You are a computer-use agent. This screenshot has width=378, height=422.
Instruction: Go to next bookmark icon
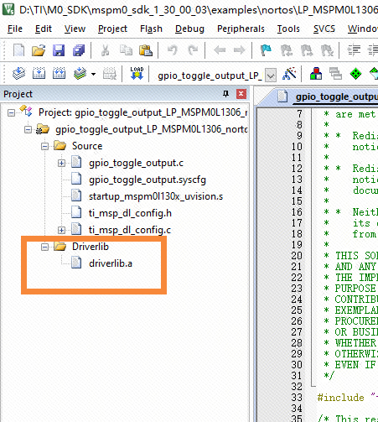pyautogui.click(x=307, y=50)
